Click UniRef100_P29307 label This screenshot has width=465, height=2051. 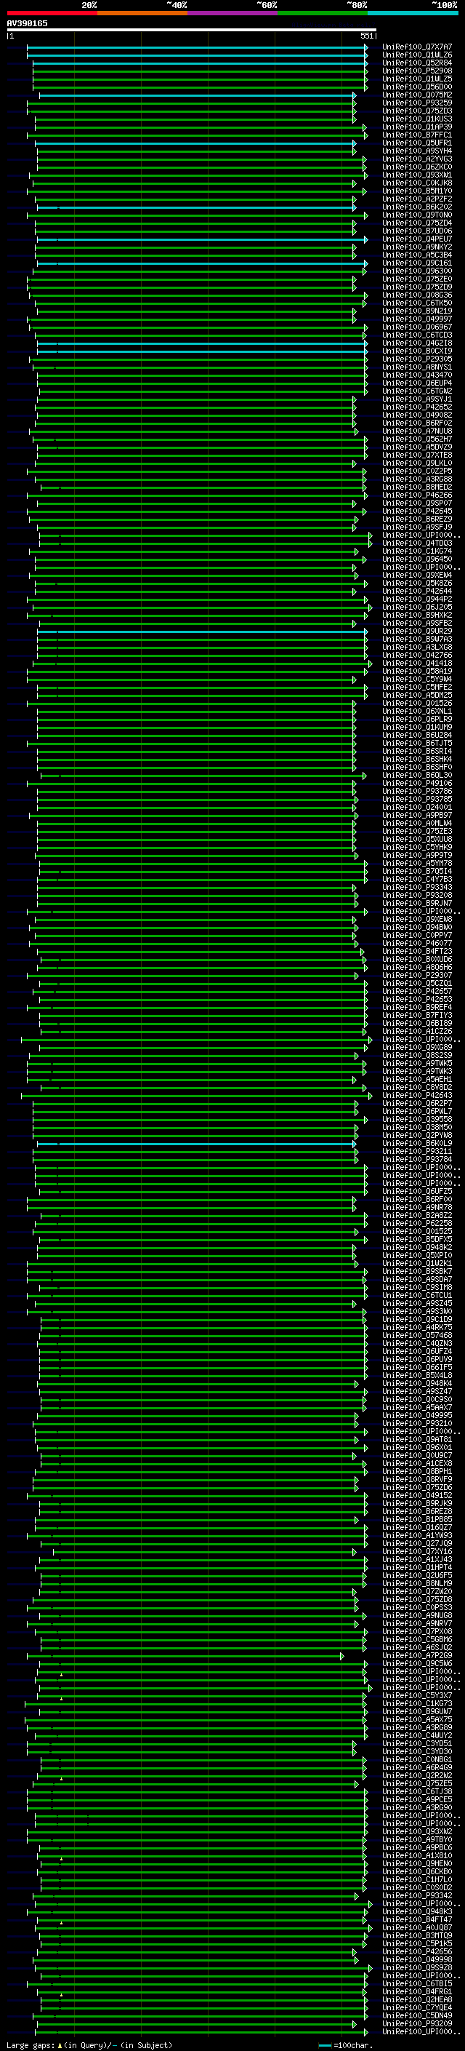point(417,974)
